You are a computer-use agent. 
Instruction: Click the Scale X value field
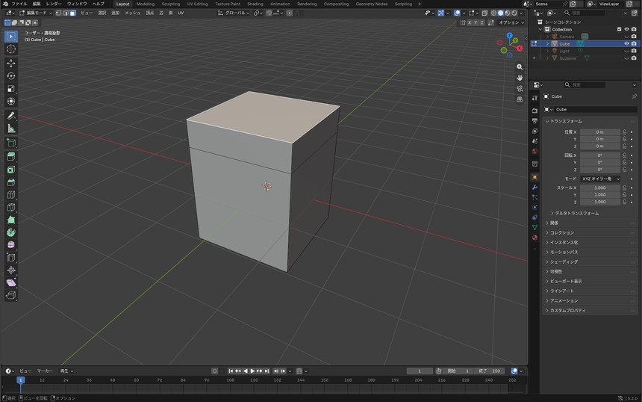600,188
